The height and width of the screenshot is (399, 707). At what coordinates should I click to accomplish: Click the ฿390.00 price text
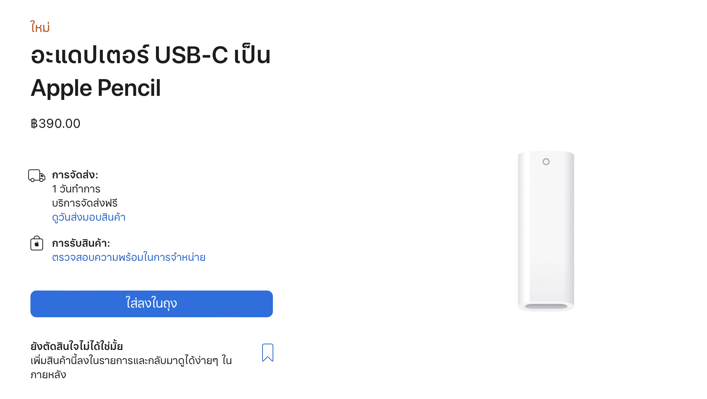pos(55,124)
